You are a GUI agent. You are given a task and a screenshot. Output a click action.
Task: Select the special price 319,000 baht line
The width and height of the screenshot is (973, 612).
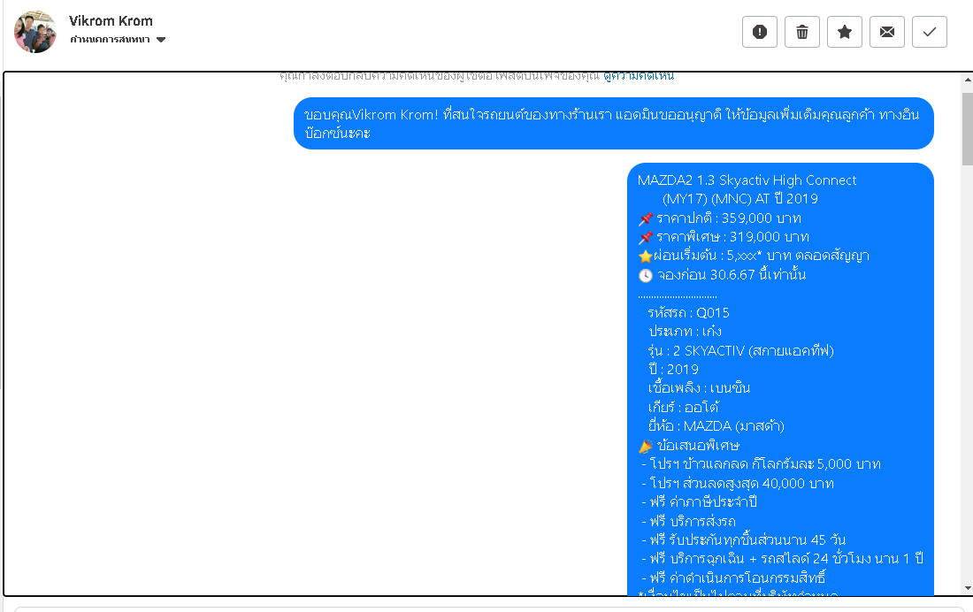coord(724,237)
